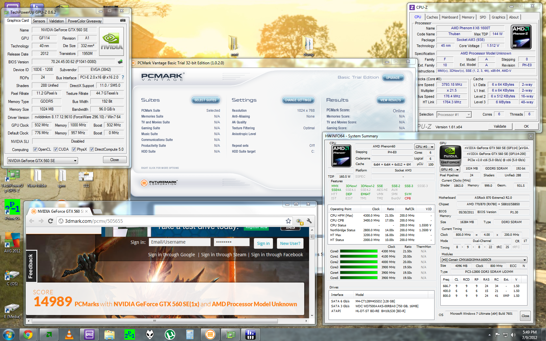Image resolution: width=546 pixels, height=341 pixels.
Task: Click the AMD Phenom II logo in CPU-Z
Action: [521, 37]
